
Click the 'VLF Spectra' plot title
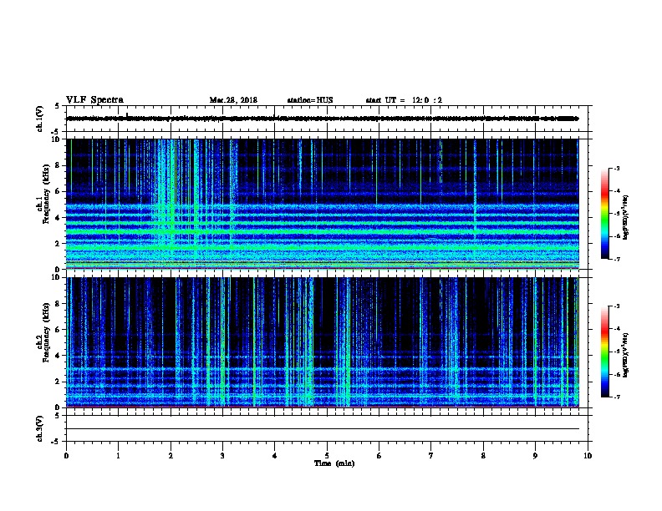coord(94,100)
